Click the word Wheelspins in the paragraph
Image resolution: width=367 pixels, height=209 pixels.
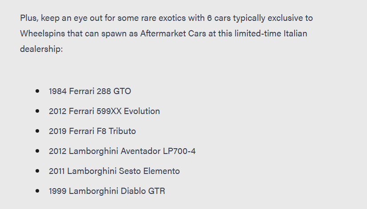43,34
